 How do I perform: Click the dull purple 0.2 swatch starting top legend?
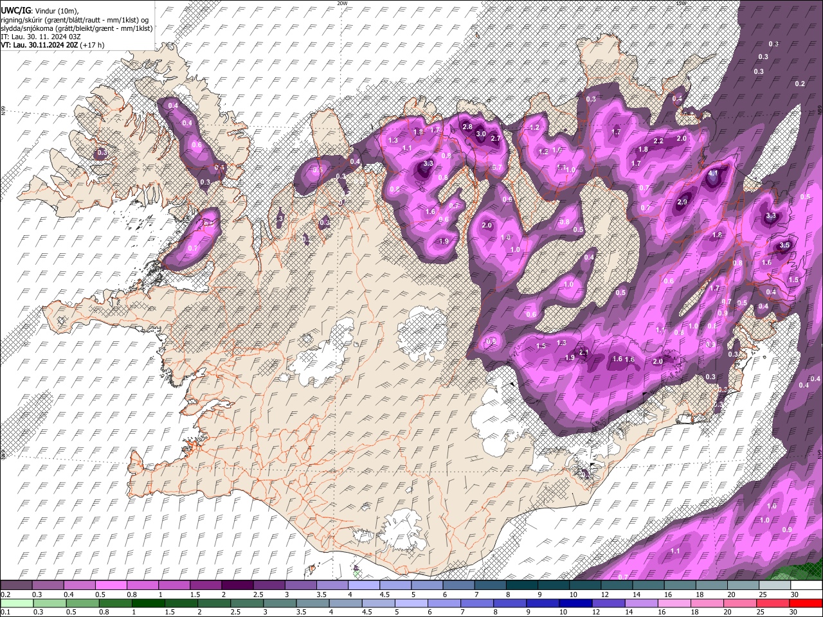(x=16, y=586)
